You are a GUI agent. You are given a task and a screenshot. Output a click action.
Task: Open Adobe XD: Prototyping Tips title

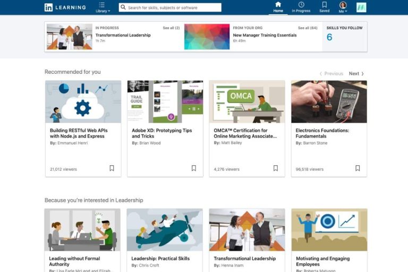point(162,133)
